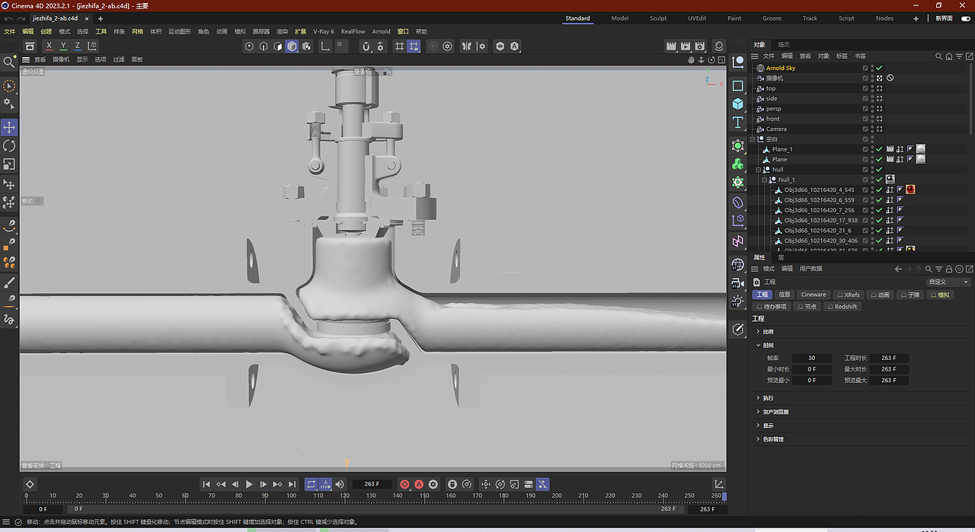Select the XRefs attribute tab
Screen dimensions: 975x532
849,295
